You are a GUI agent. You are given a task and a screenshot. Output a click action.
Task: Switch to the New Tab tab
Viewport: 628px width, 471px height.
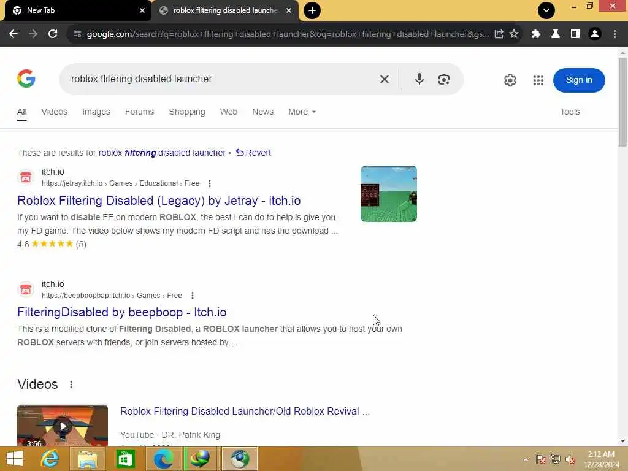coord(76,10)
